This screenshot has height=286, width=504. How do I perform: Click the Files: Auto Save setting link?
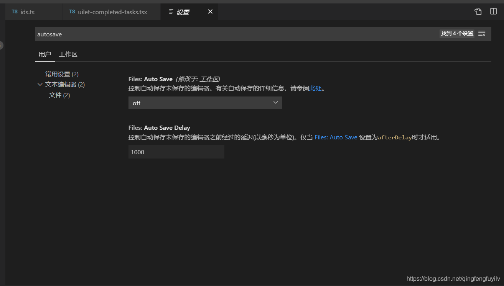[x=336, y=137]
